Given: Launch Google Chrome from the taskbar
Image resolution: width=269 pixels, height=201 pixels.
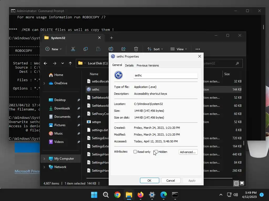Looking at the screenshot, I should point(117,195).
